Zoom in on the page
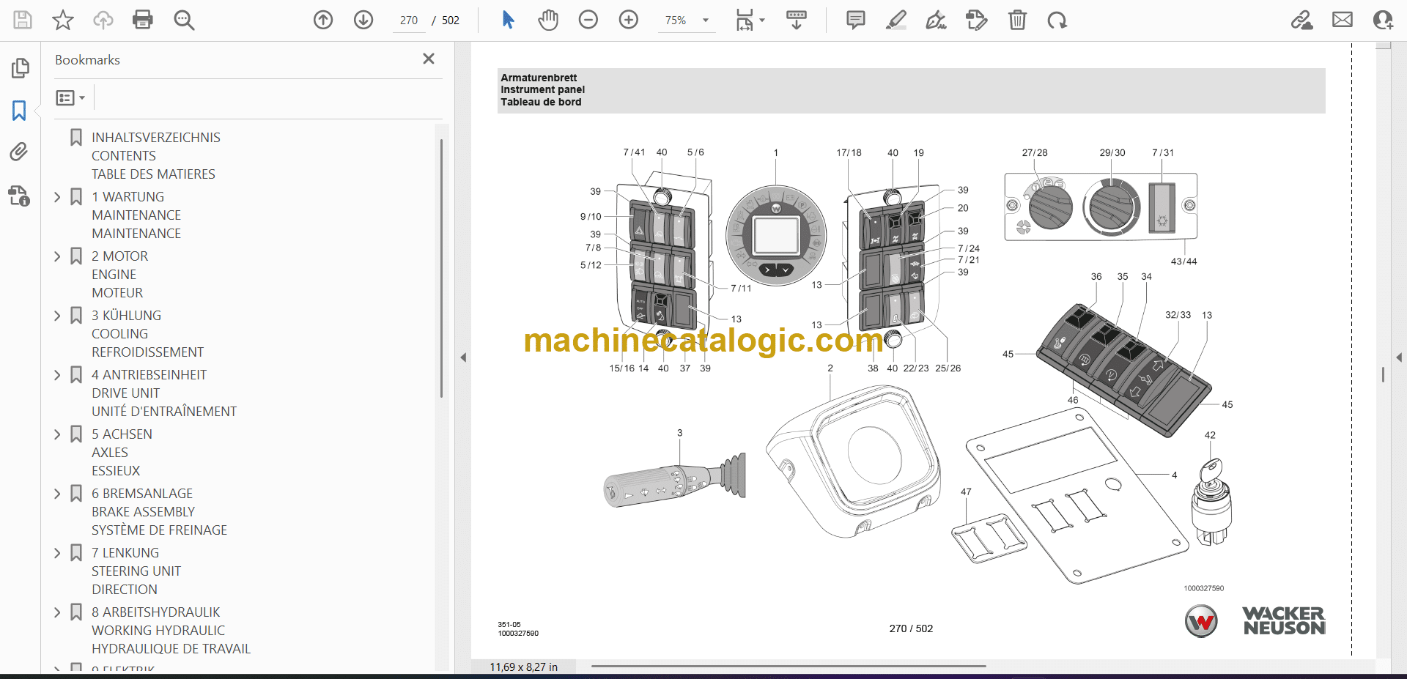Screen dimensions: 1407x679 629,20
